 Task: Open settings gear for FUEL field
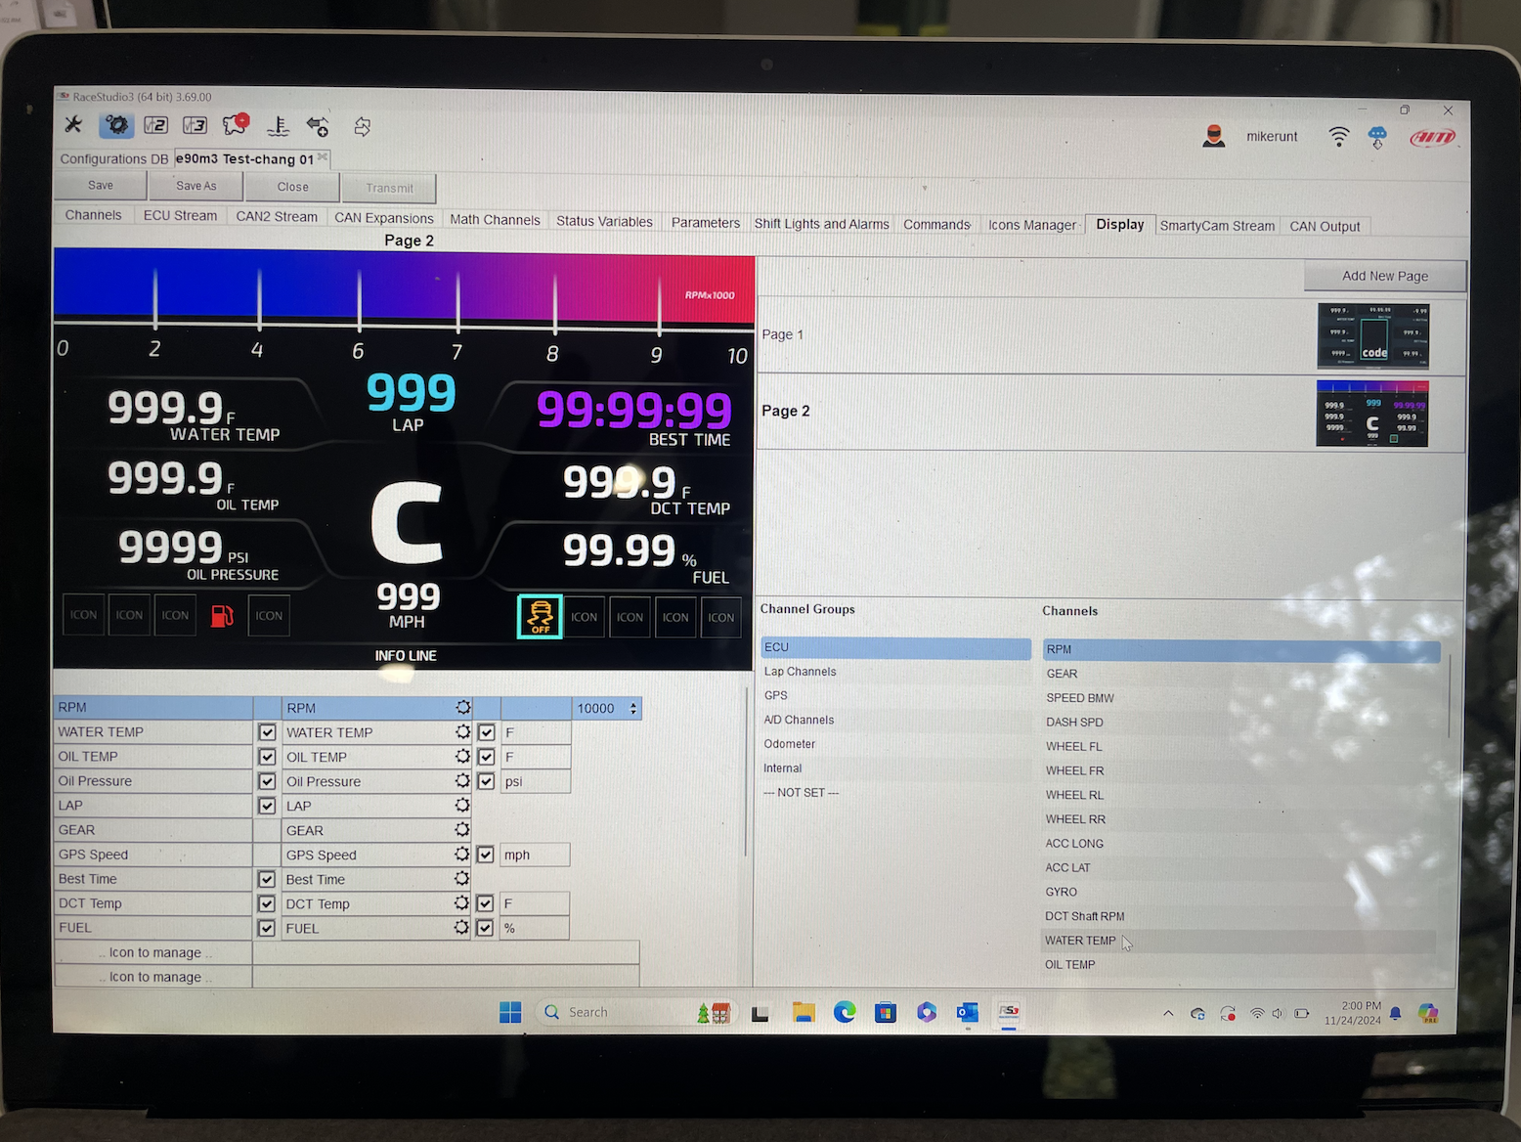click(x=462, y=927)
